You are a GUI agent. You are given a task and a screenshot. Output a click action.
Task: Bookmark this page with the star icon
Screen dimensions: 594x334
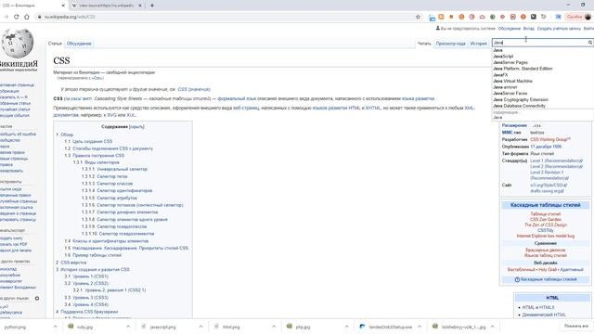[x=418, y=17]
